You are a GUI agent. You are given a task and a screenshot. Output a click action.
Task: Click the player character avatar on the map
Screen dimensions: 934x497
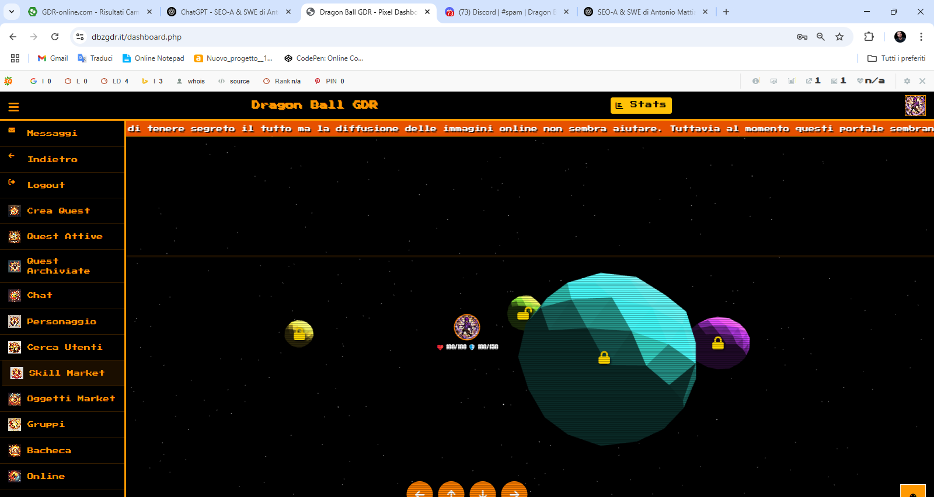coord(467,327)
